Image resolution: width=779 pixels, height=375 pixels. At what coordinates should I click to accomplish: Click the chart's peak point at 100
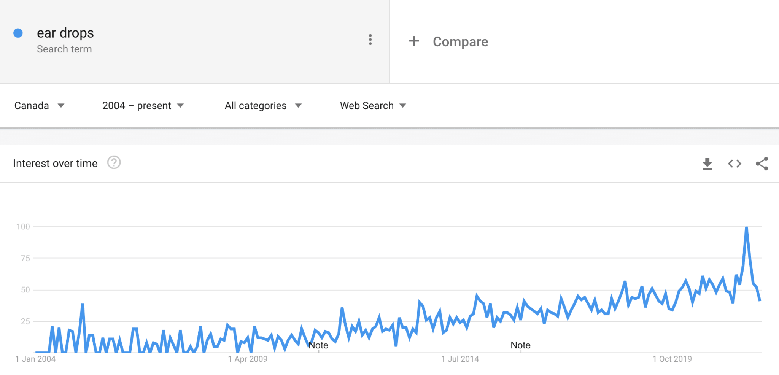746,227
